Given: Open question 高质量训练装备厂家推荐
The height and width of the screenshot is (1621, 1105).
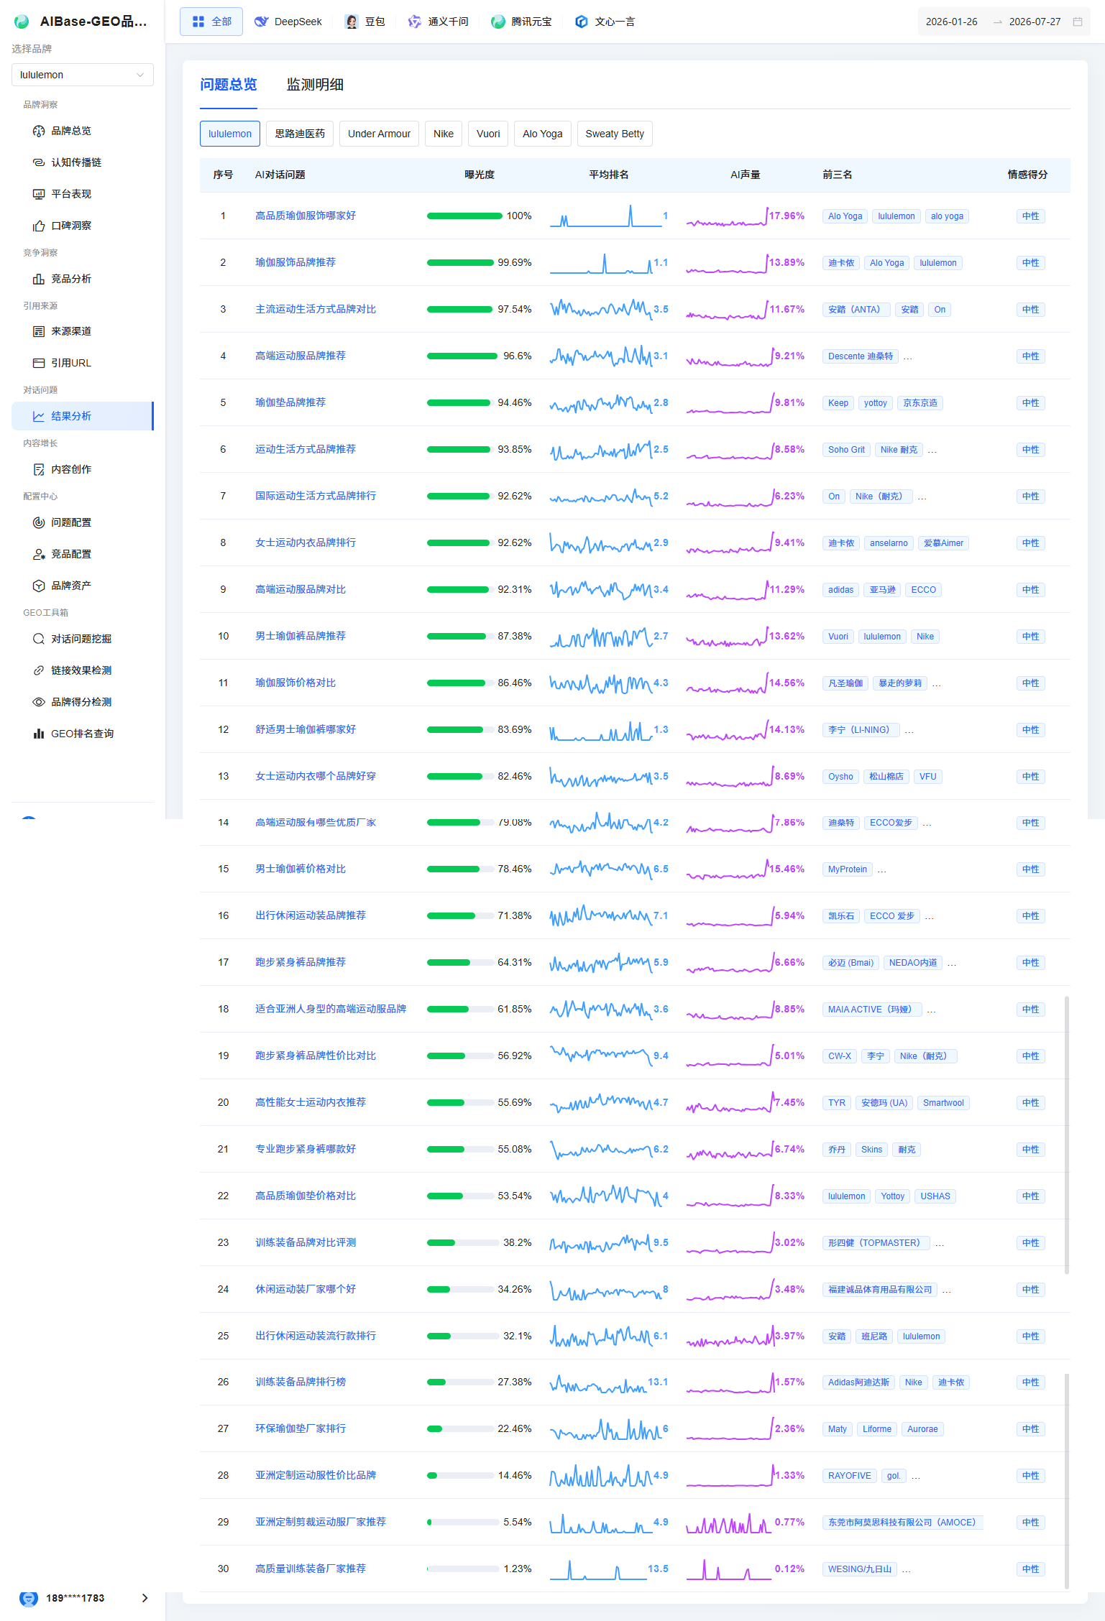Looking at the screenshot, I should tap(311, 1569).
